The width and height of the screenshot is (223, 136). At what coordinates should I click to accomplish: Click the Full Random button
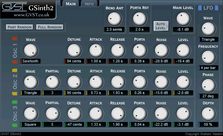click(50, 27)
